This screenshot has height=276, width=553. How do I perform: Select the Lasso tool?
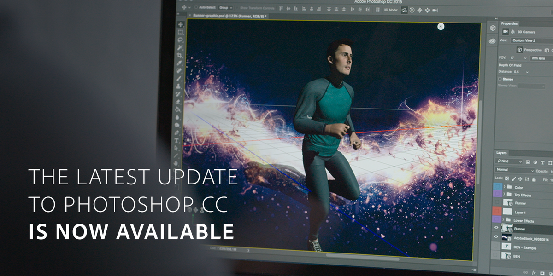click(180, 40)
